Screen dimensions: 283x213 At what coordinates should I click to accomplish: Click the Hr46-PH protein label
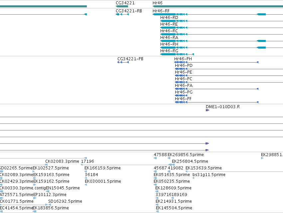183,59
